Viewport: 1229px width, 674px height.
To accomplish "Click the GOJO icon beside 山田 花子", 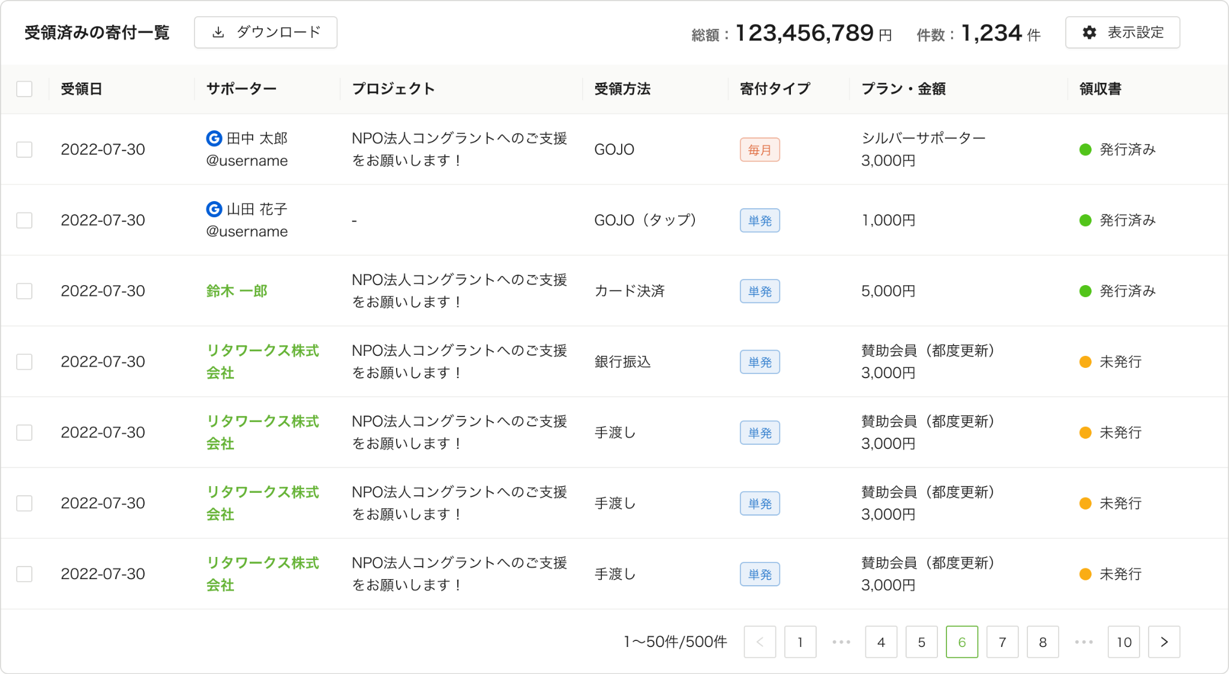I will pyautogui.click(x=214, y=209).
